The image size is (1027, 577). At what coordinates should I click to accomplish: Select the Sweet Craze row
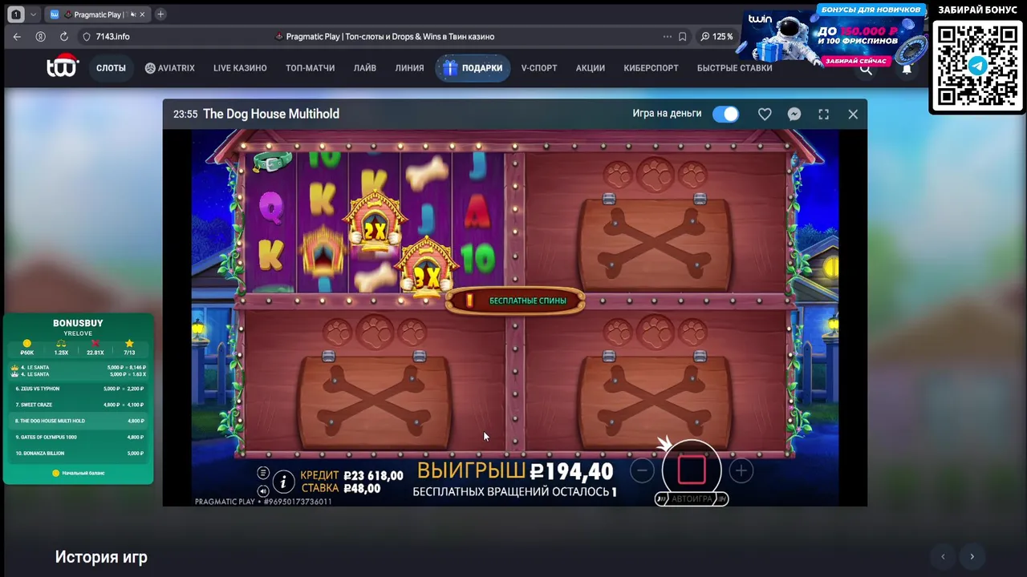(79, 405)
